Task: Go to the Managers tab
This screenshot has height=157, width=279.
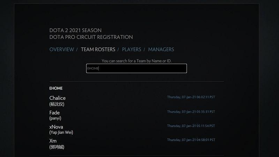Action: (161, 50)
